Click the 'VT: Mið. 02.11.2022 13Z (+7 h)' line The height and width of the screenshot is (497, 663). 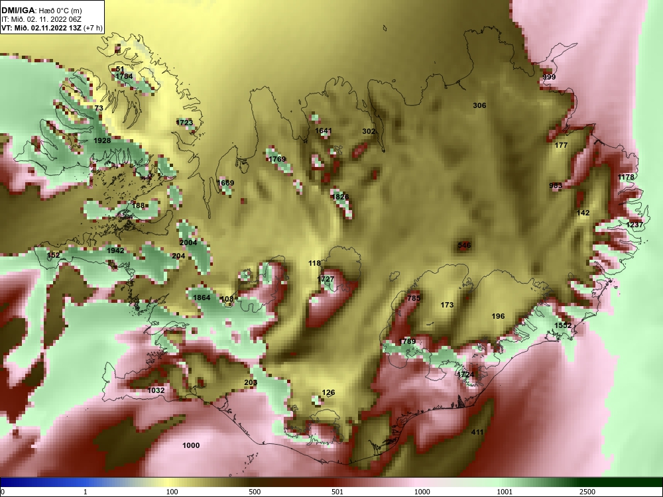click(52, 28)
